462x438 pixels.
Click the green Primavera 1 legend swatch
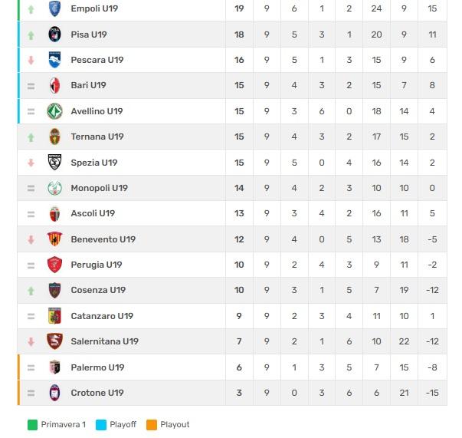pos(32,425)
